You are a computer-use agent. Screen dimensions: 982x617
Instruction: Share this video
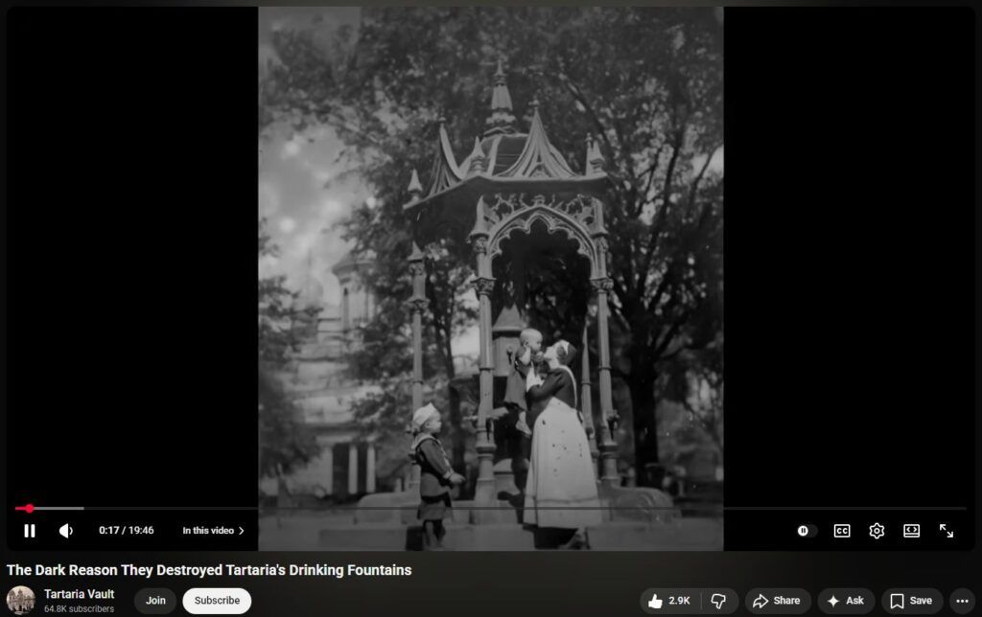click(x=777, y=601)
